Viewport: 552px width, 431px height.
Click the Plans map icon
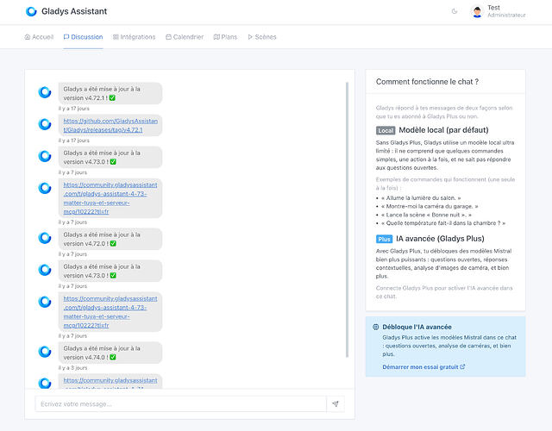(x=216, y=37)
